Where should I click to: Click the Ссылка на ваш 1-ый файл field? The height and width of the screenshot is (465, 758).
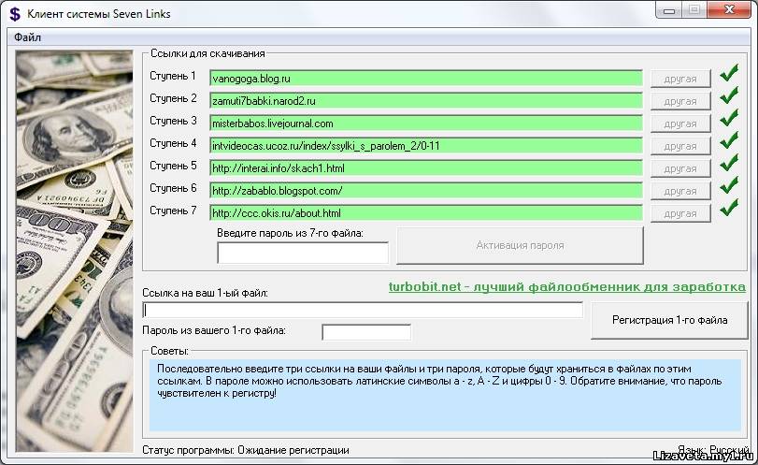coord(363,310)
